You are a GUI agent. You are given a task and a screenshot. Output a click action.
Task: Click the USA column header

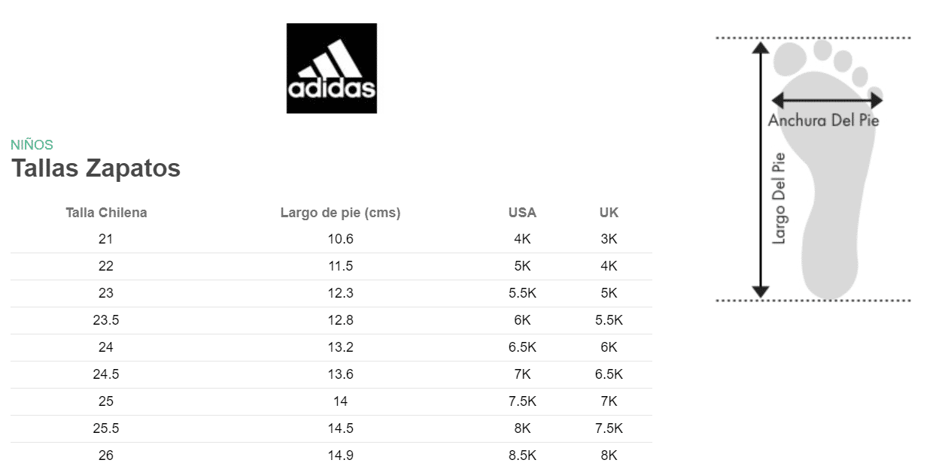(x=522, y=213)
